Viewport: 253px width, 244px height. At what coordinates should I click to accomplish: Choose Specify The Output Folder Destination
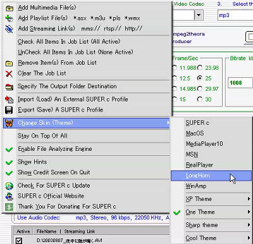[87, 86]
